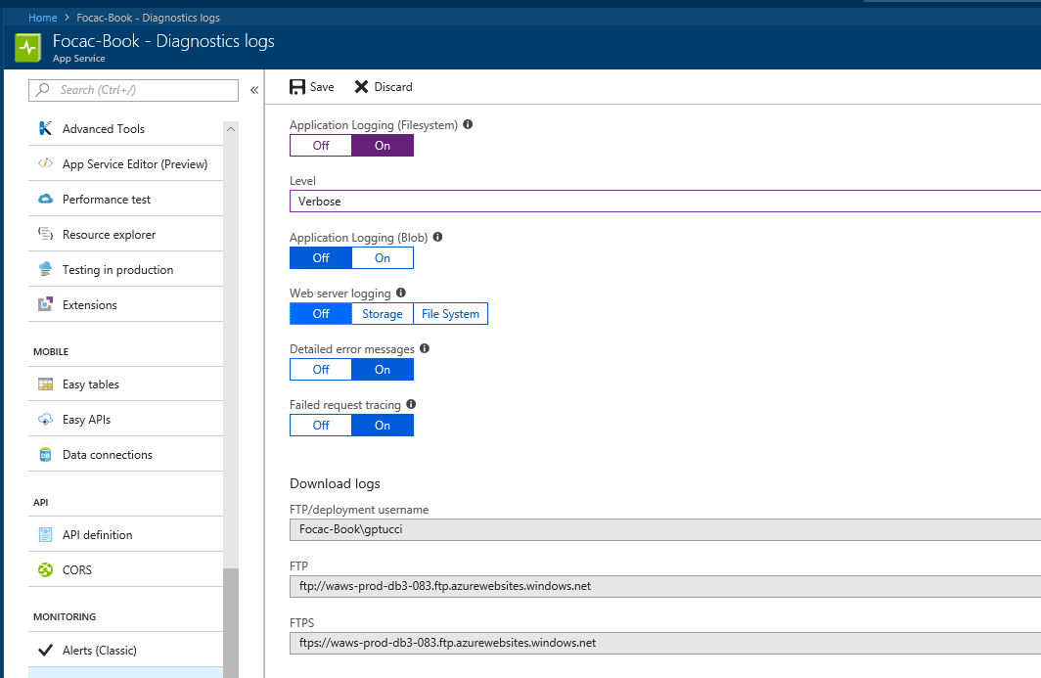The width and height of the screenshot is (1041, 678).
Task: Click the green CORS icon
Action: point(45,569)
